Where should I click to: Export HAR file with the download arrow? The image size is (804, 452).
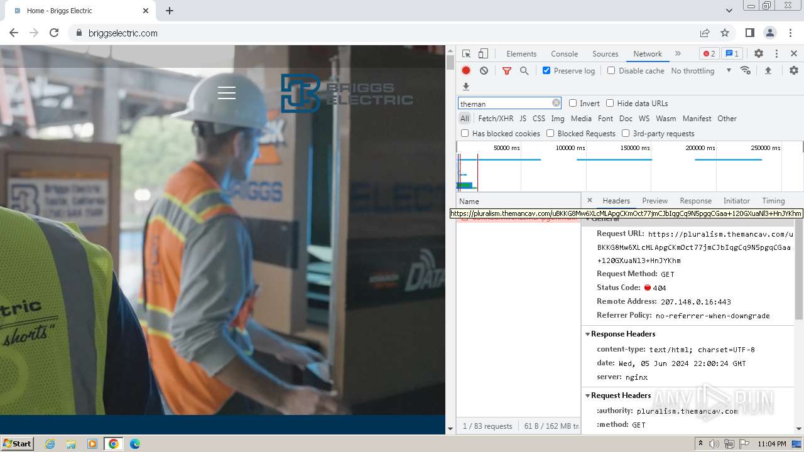pos(466,87)
